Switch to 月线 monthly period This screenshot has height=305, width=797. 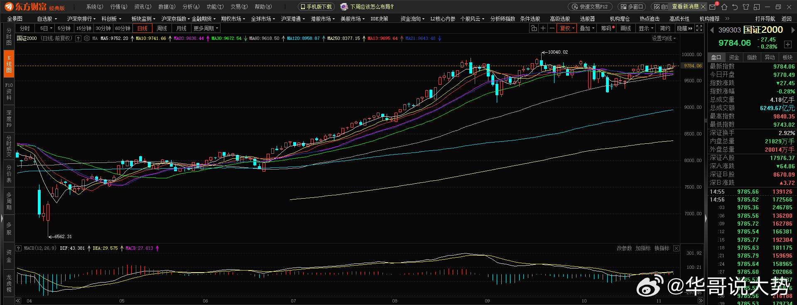coord(181,28)
